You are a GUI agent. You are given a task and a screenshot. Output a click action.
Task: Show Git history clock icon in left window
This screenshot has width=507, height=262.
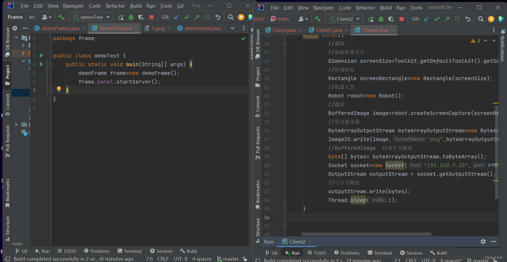208,17
